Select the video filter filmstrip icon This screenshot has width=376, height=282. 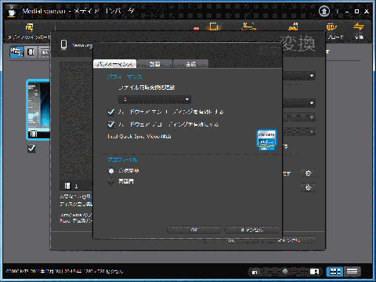coord(31,52)
